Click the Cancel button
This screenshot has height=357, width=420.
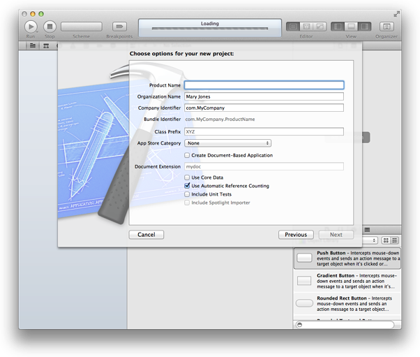(x=147, y=235)
